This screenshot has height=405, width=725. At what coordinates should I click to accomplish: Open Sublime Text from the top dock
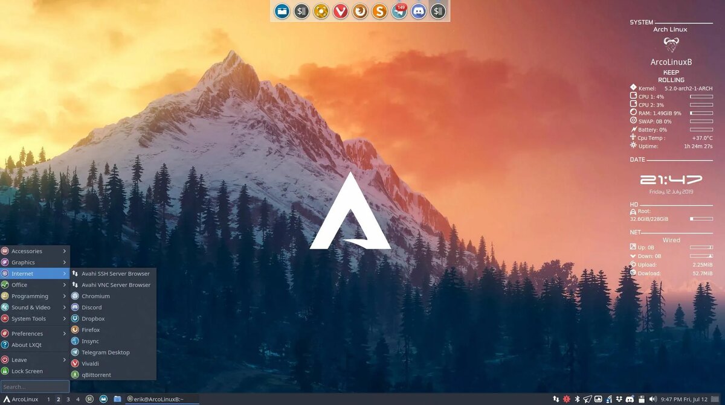click(x=379, y=11)
